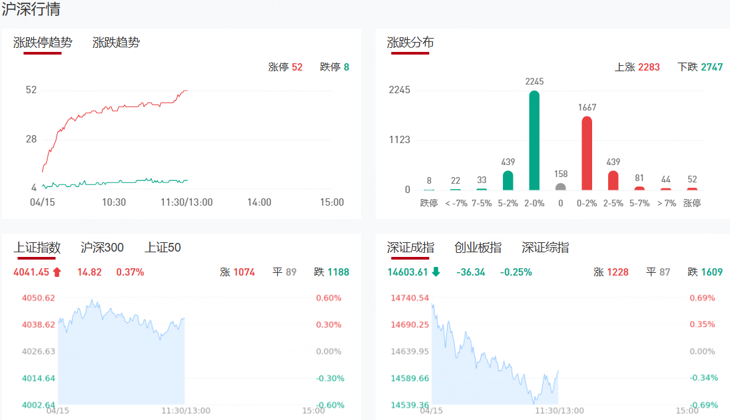Open the 涨跌分布 panel heading

point(410,43)
